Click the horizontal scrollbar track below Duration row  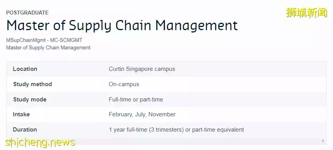tap(163, 141)
